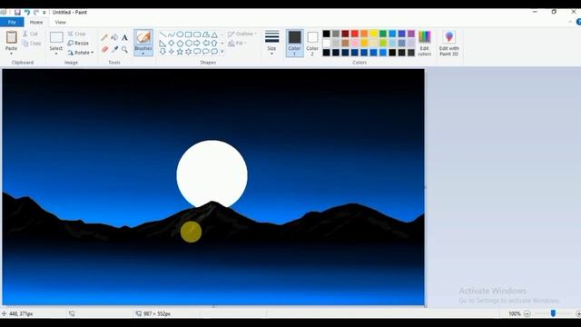581x327 pixels.
Task: Open the Rotate dropdown
Action: [81, 53]
